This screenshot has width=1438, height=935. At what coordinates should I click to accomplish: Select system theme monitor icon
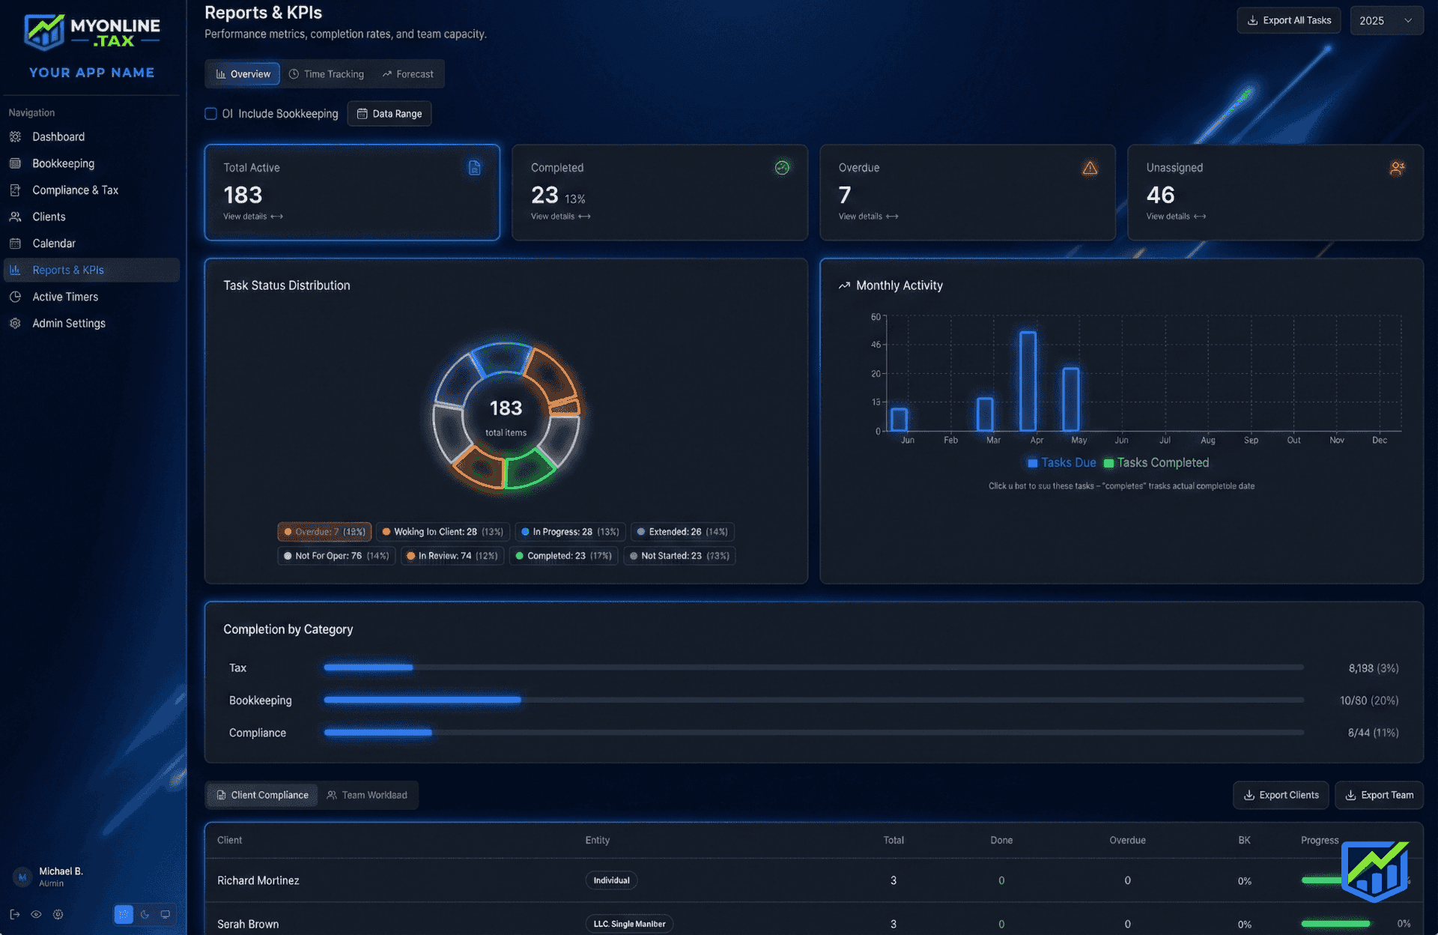(166, 914)
